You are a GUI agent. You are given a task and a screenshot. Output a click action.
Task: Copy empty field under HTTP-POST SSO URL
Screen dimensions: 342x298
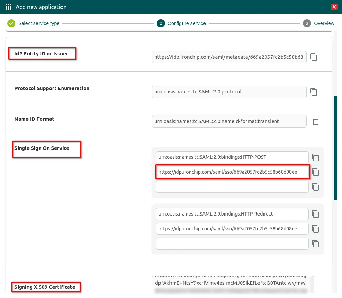pos(316,187)
